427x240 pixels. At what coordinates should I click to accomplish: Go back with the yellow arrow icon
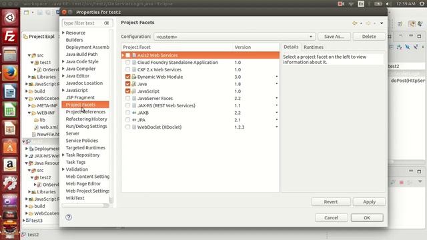(354, 23)
